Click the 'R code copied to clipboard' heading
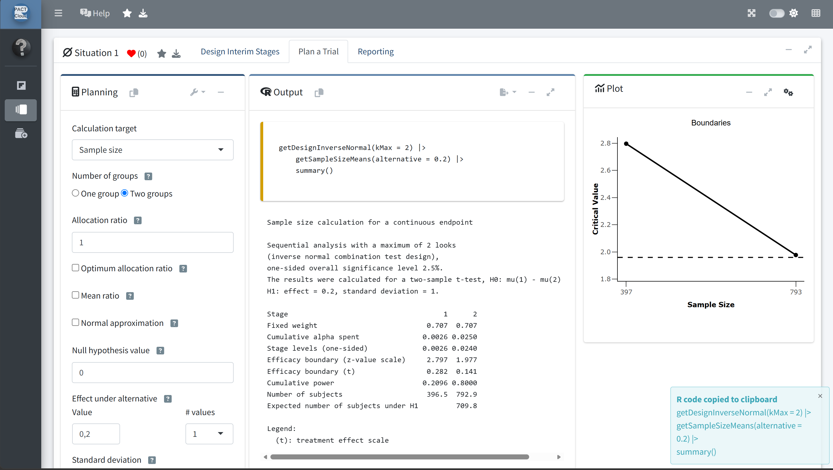833x470 pixels. [x=727, y=399]
